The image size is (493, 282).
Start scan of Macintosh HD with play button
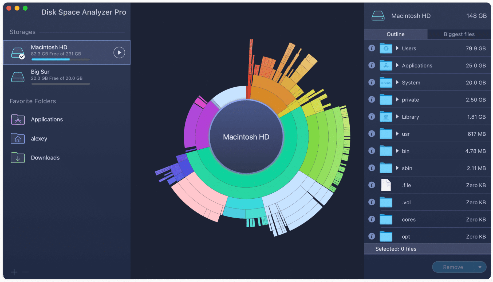pyautogui.click(x=119, y=52)
